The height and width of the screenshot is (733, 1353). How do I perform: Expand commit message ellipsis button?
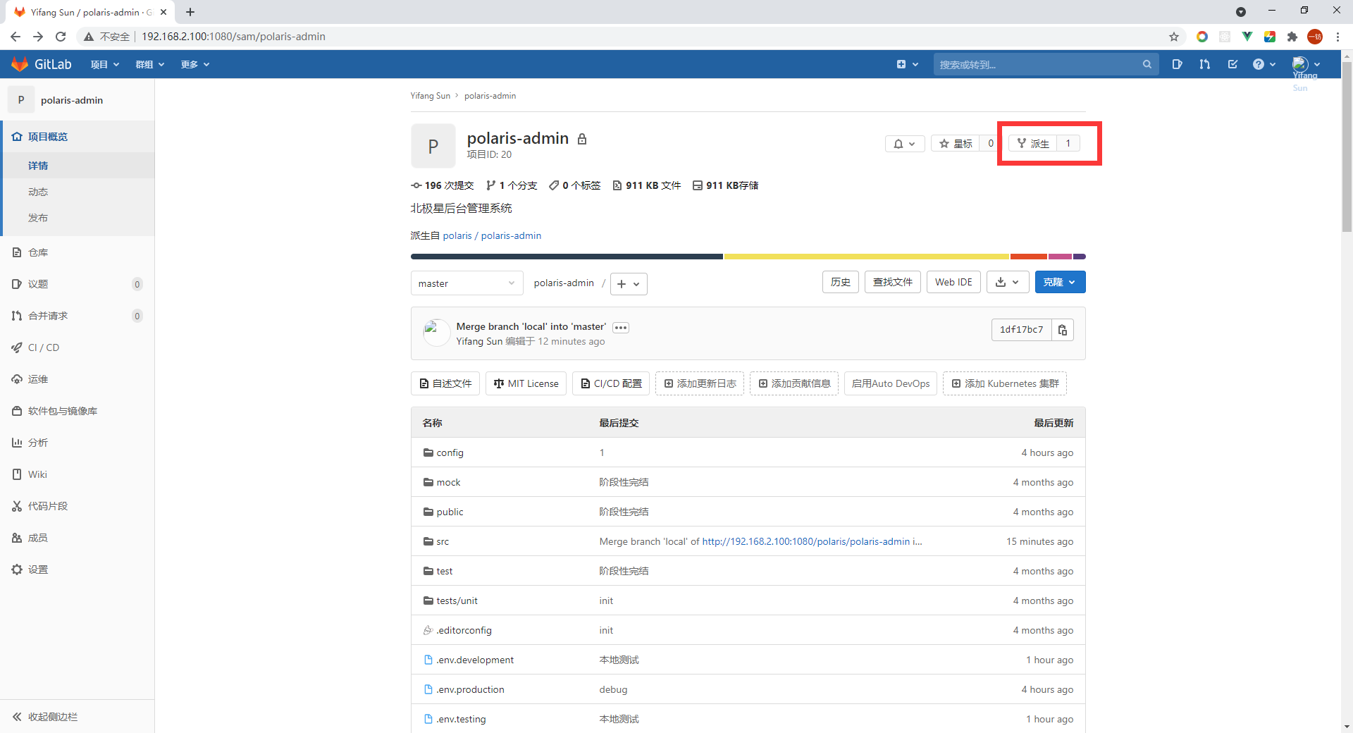(x=621, y=327)
